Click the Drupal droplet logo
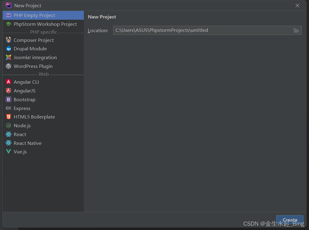309x230 pixels. [x=9, y=48]
